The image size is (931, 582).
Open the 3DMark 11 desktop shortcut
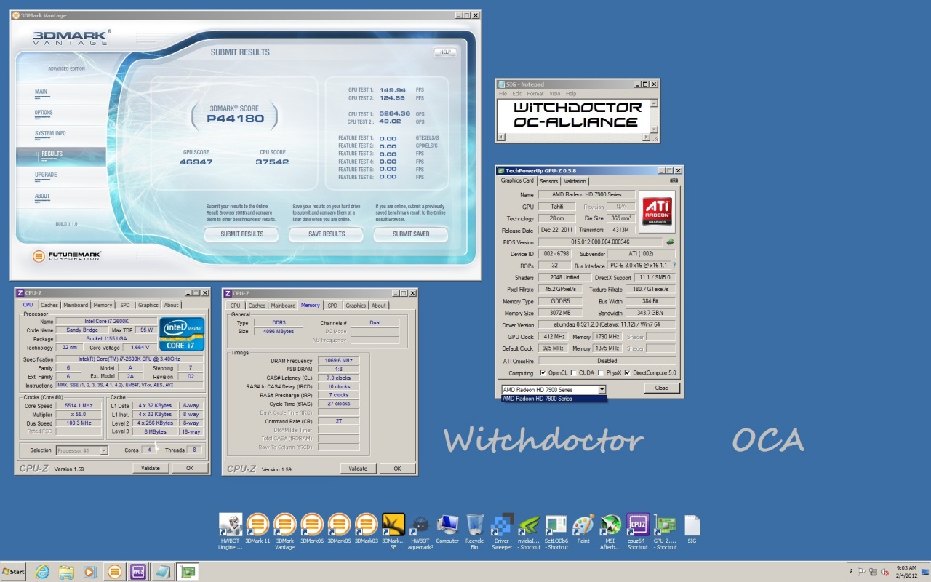click(257, 525)
